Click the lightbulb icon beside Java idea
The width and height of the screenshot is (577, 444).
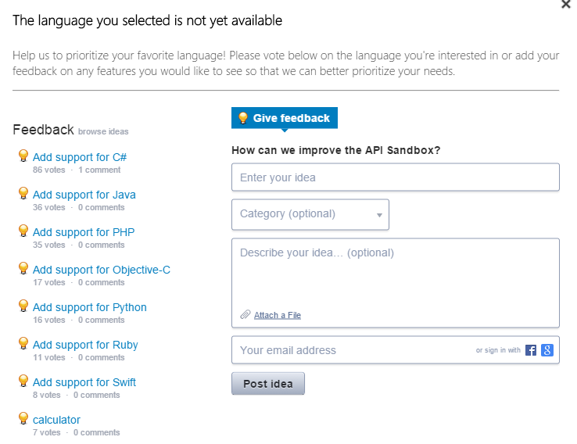point(23,193)
